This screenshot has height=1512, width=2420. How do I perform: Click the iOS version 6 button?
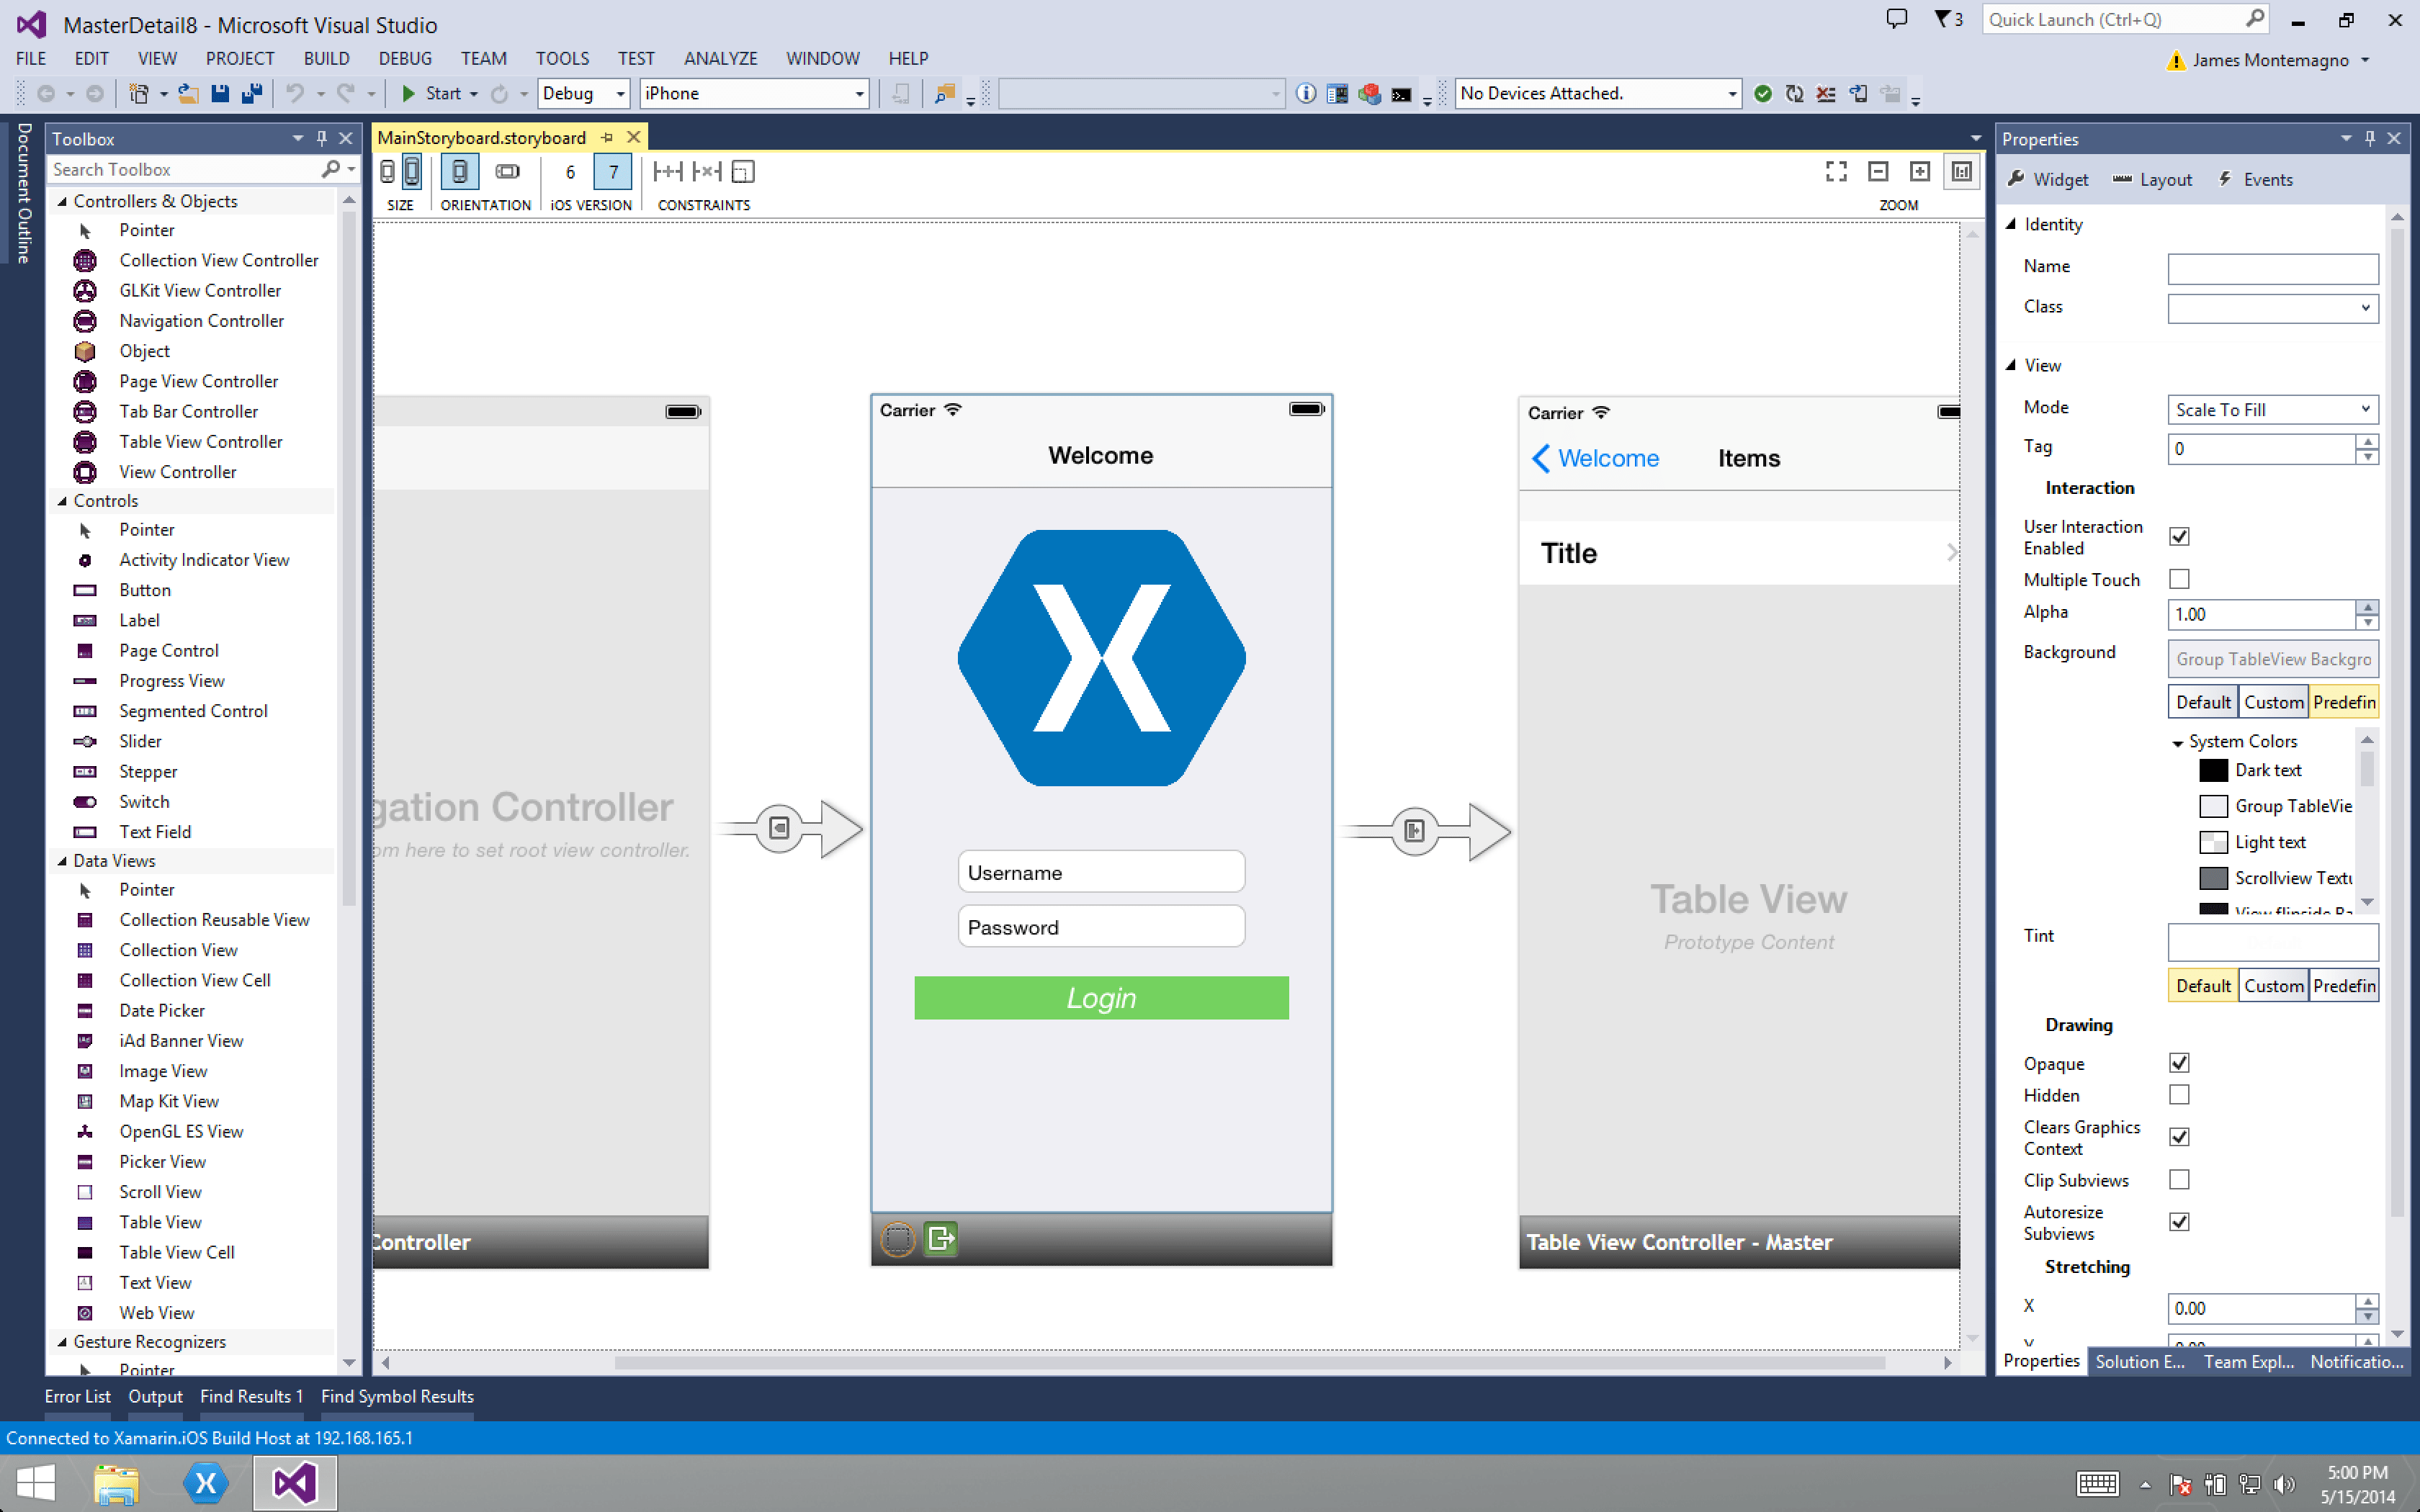[570, 172]
